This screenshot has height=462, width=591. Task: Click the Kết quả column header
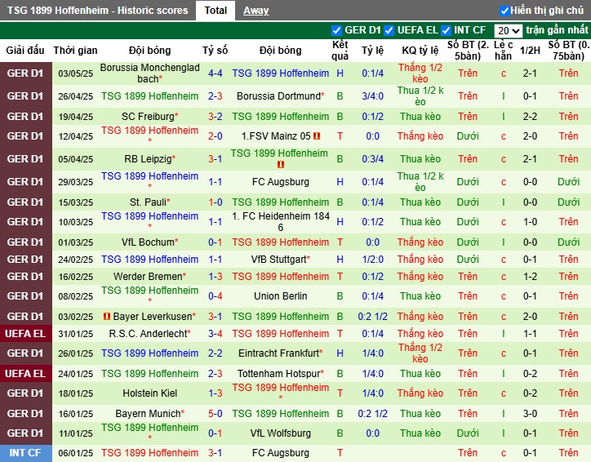[340, 50]
